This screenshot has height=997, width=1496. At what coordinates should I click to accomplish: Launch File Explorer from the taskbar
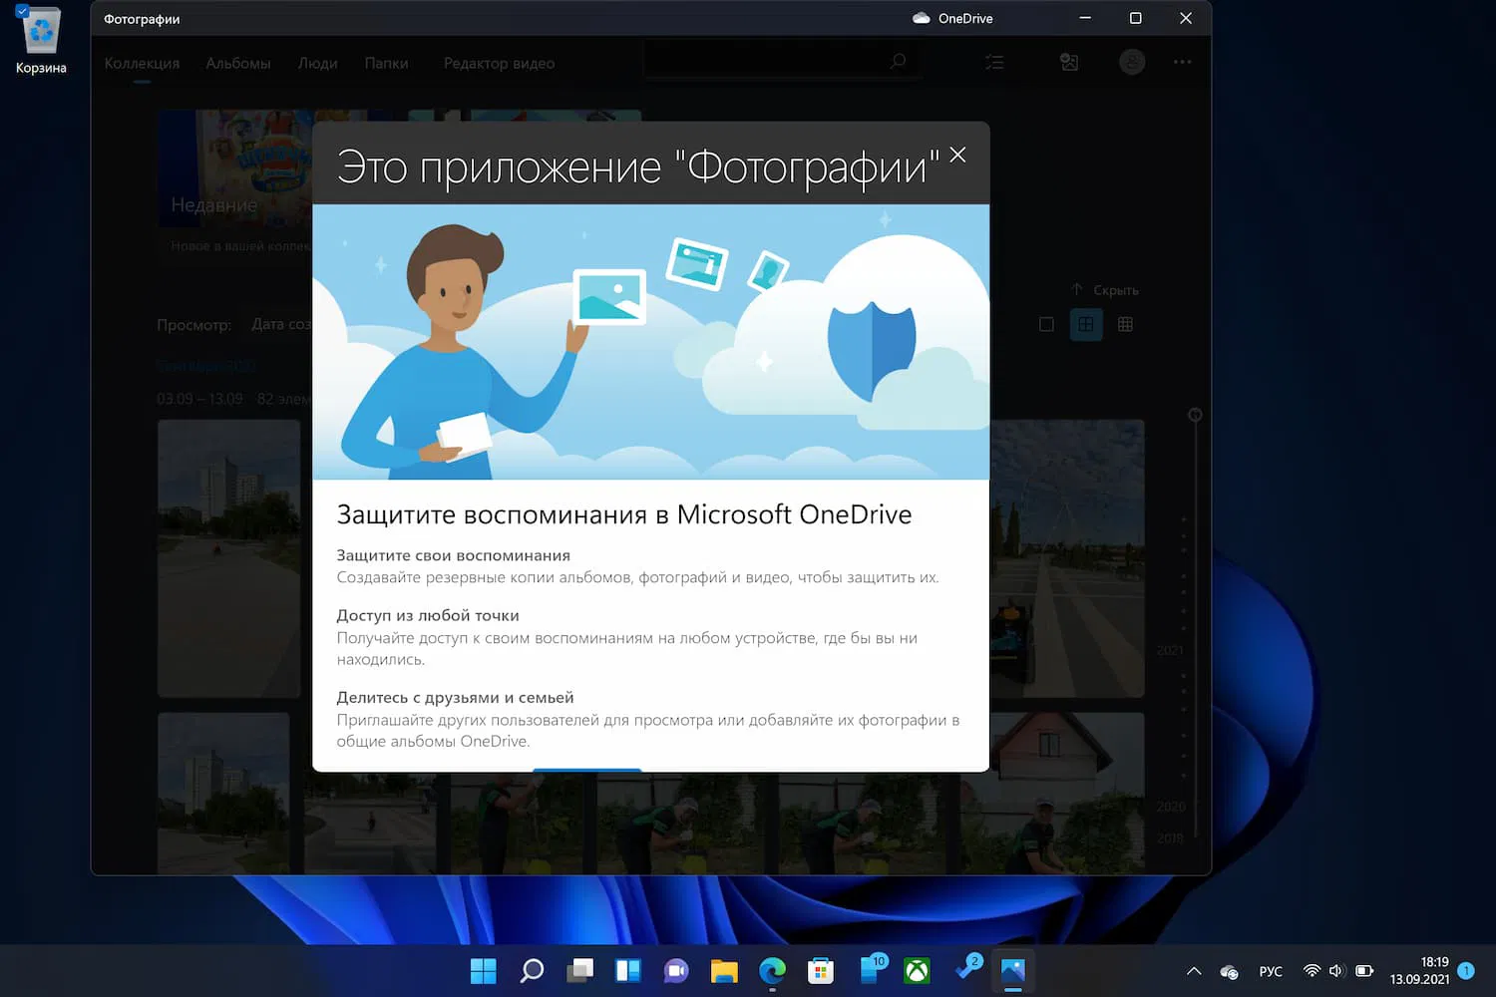pyautogui.click(x=724, y=970)
